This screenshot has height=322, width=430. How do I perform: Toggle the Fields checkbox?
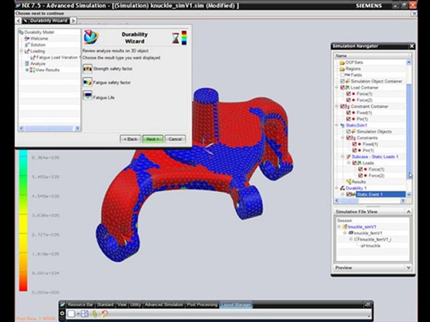(x=342, y=75)
